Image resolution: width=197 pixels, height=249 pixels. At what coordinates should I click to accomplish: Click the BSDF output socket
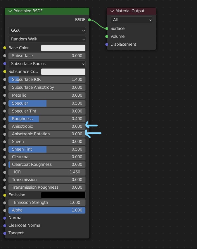tap(89, 20)
